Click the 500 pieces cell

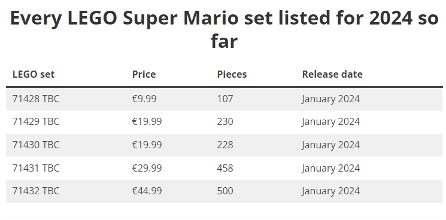[x=225, y=191]
